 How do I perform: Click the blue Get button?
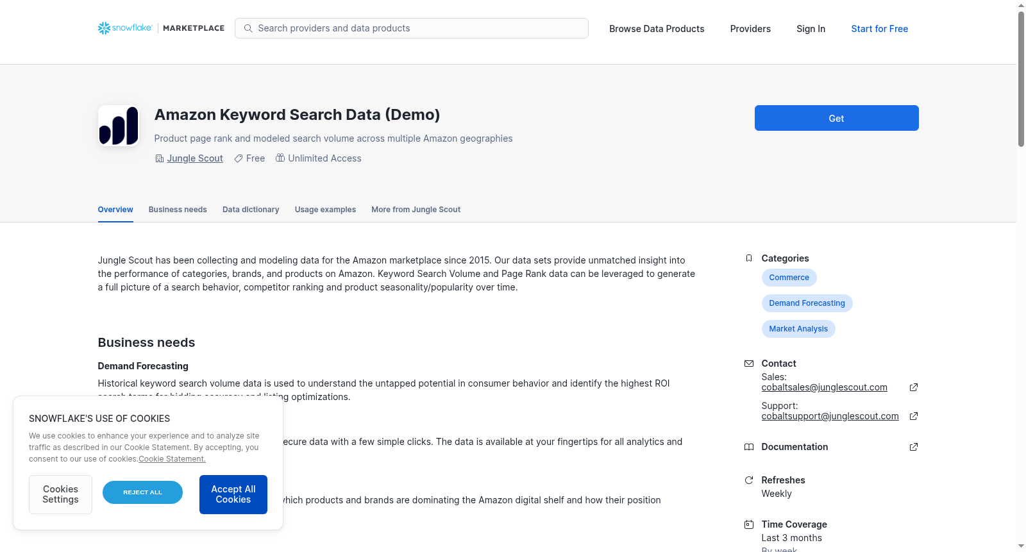tap(836, 118)
